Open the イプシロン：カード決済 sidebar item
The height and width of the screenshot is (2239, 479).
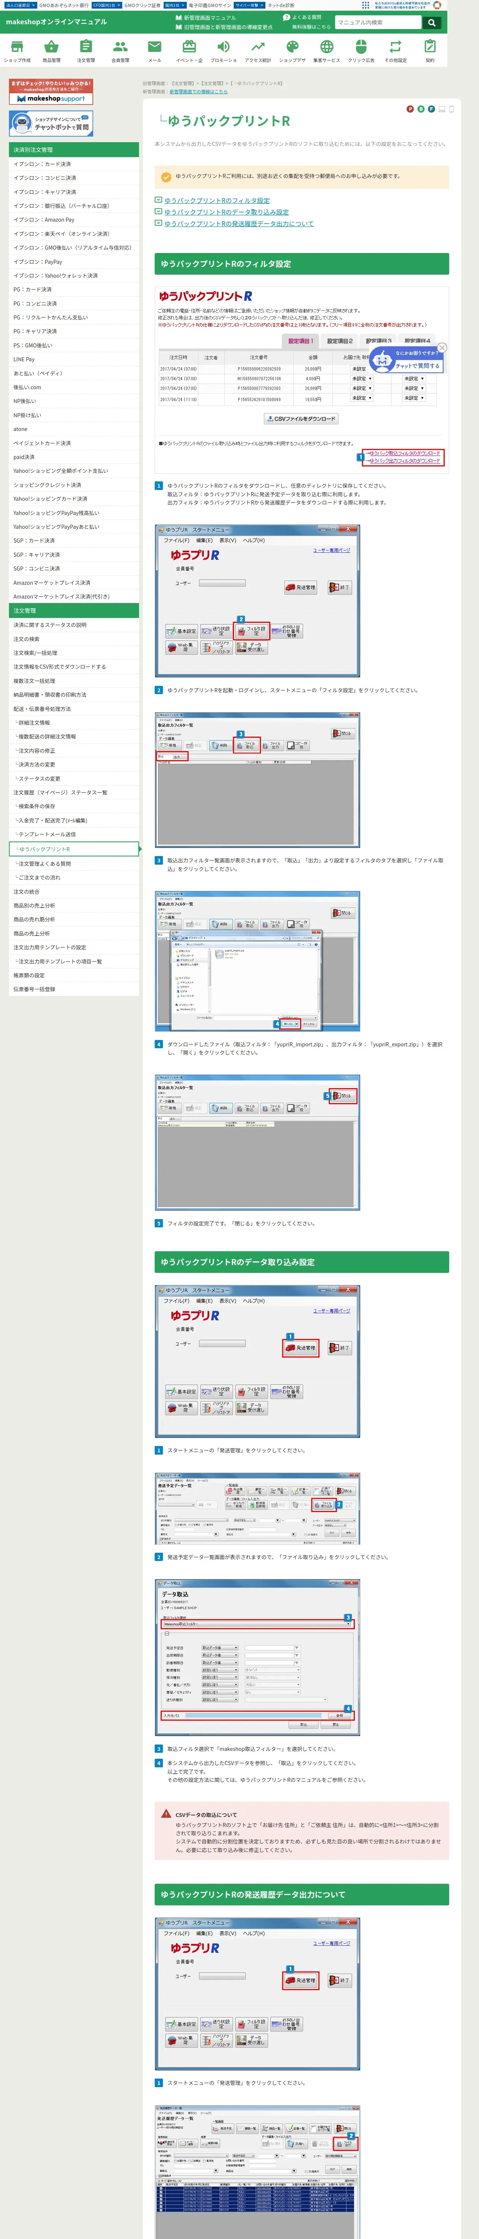click(x=74, y=164)
